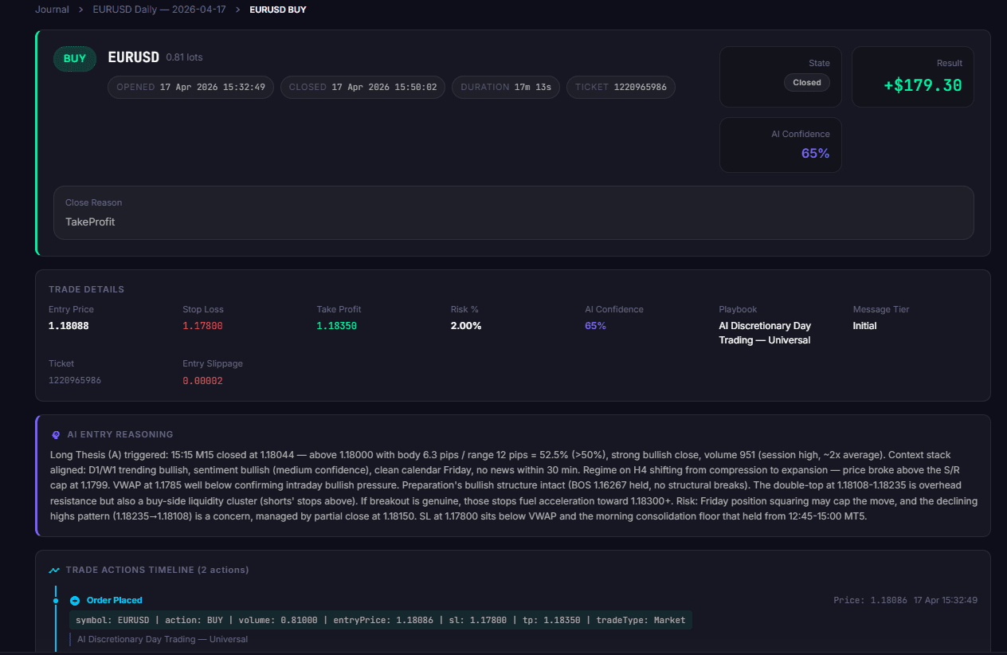The height and width of the screenshot is (655, 1007).
Task: Go to EURUSD Daily — 2026-04-17 breadcrumb
Action: click(159, 10)
